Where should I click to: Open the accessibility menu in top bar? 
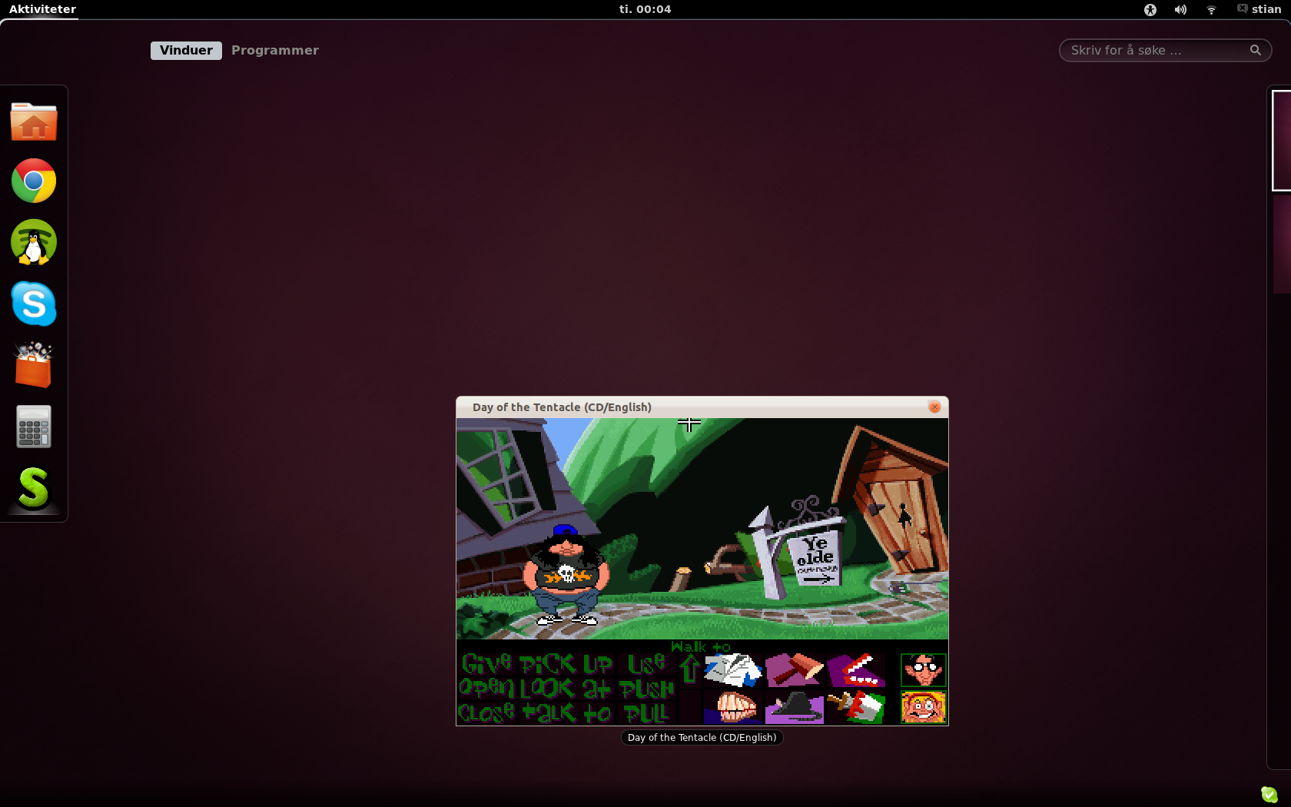1150,9
